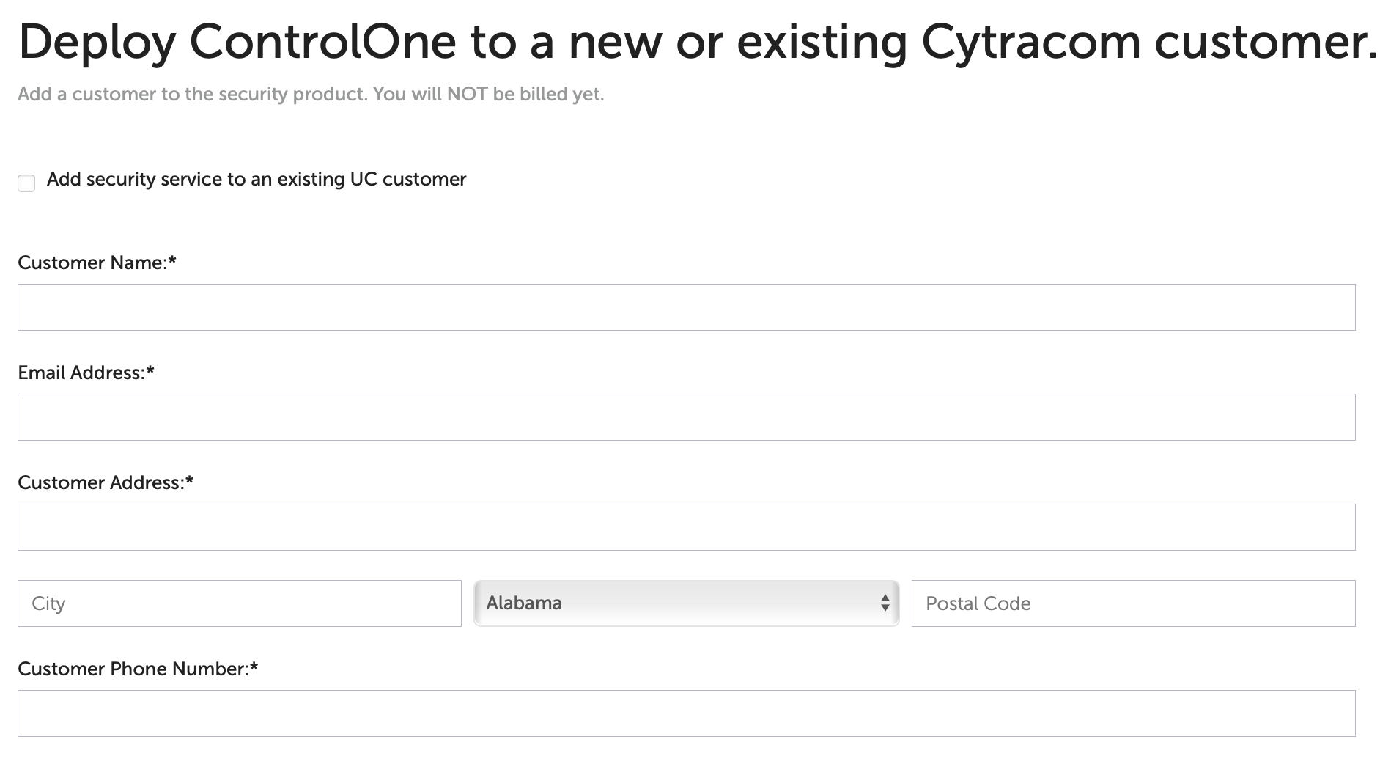
Task: Click the Email Address label
Action: [x=86, y=373]
